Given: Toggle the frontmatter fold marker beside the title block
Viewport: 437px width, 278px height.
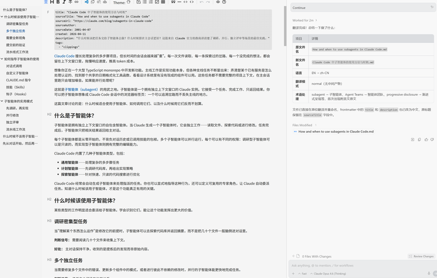Looking at the screenshot, I should click(48, 12).
